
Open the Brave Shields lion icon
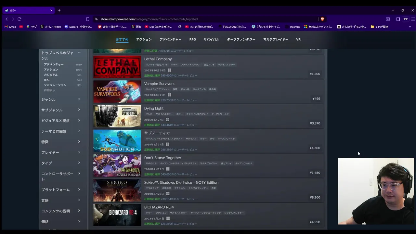[322, 19]
